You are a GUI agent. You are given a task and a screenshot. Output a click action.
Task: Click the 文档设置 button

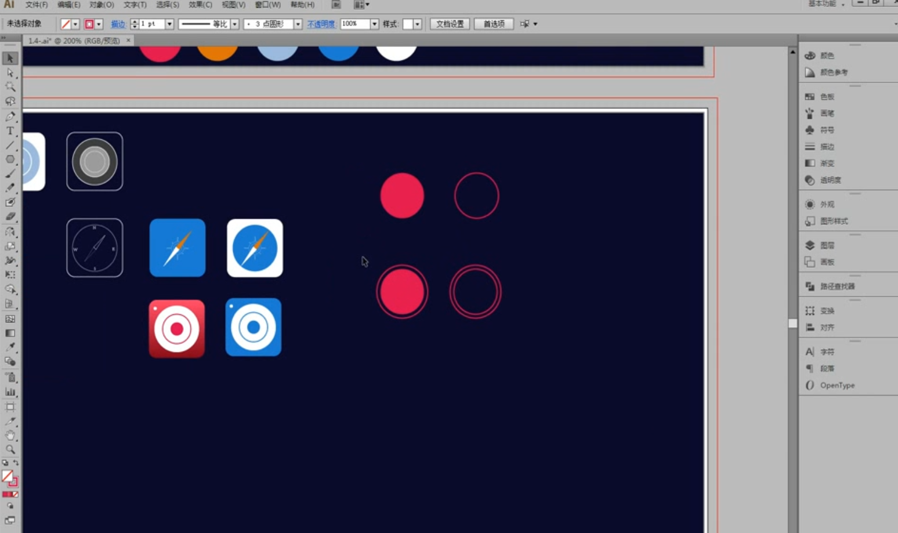(x=450, y=24)
